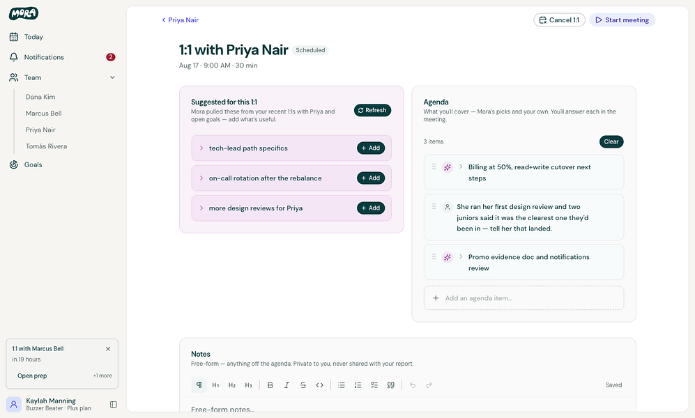Add a blockquote via quote icon
This screenshot has width=695, height=418.
tap(390, 385)
